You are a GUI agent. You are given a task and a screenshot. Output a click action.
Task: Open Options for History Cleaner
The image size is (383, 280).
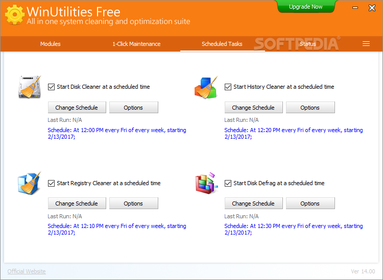310,108
